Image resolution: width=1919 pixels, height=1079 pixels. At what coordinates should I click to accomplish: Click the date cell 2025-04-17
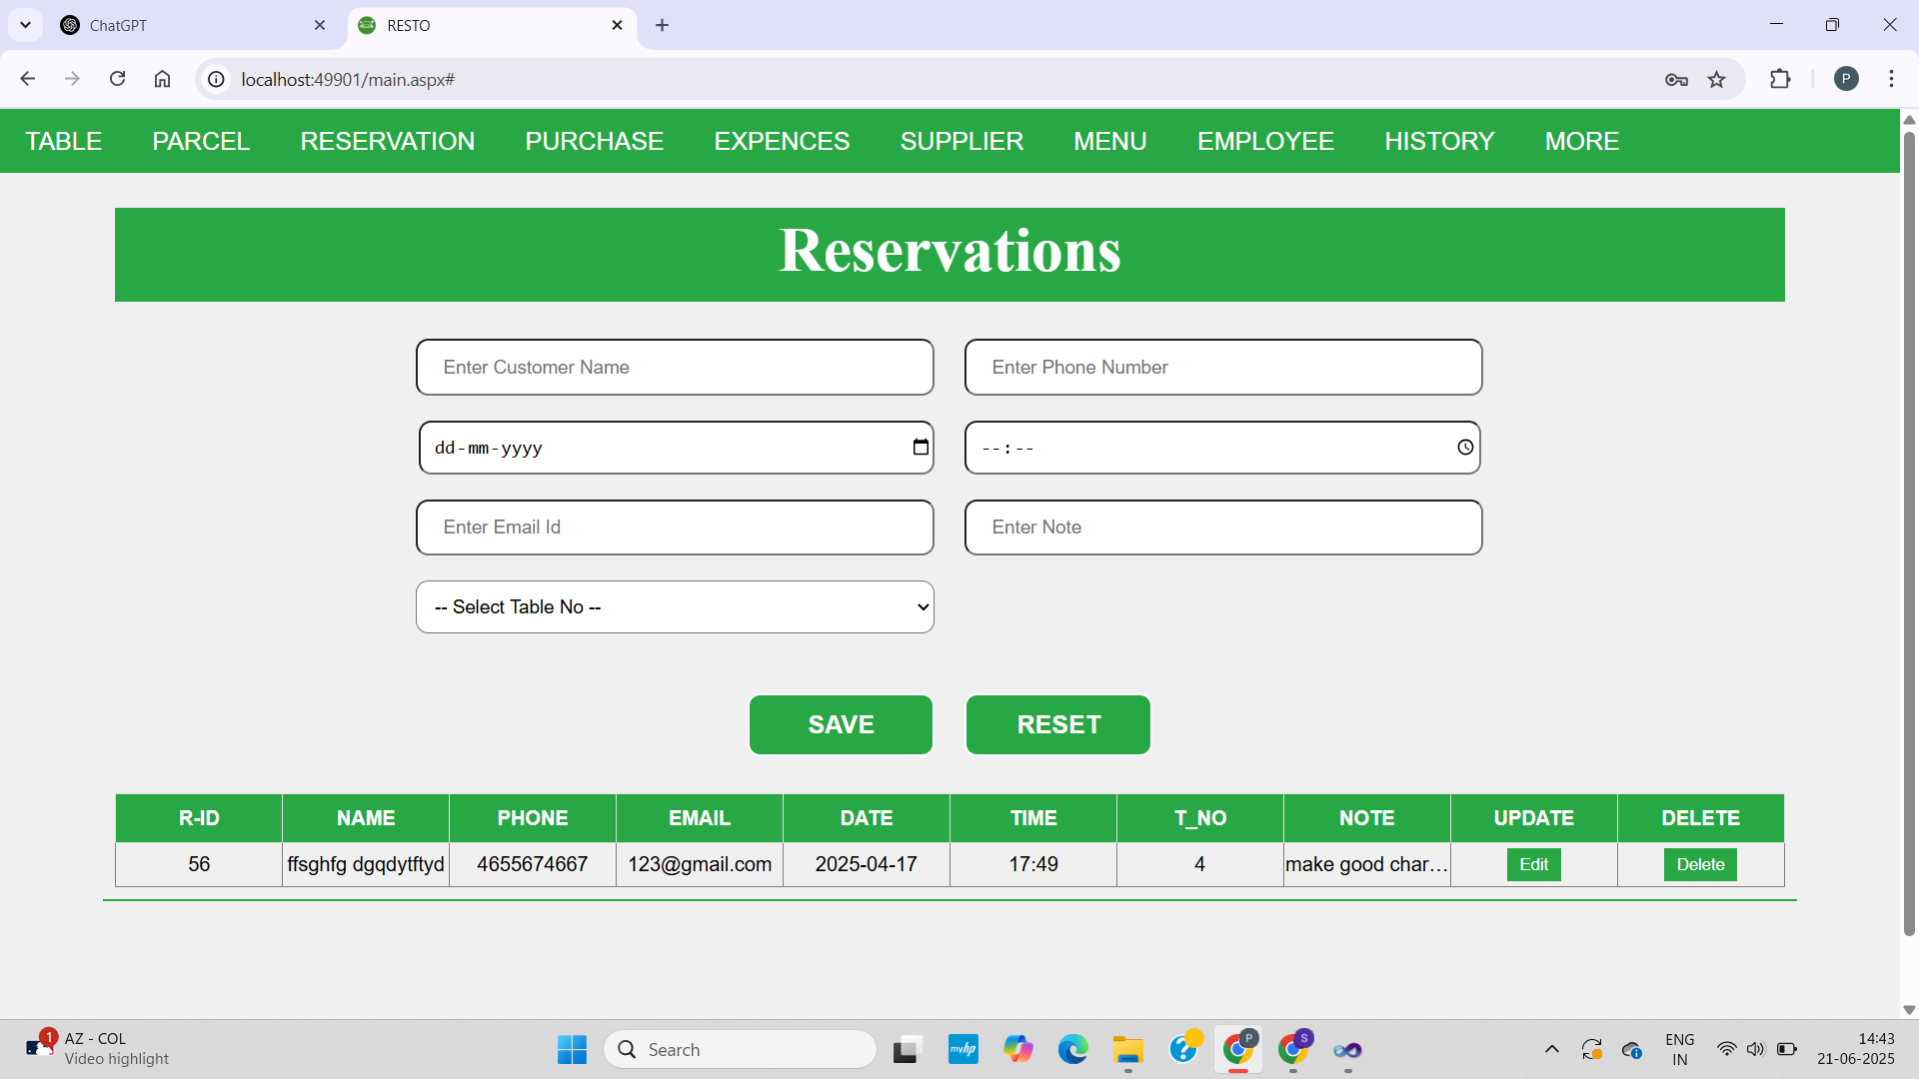click(x=867, y=864)
